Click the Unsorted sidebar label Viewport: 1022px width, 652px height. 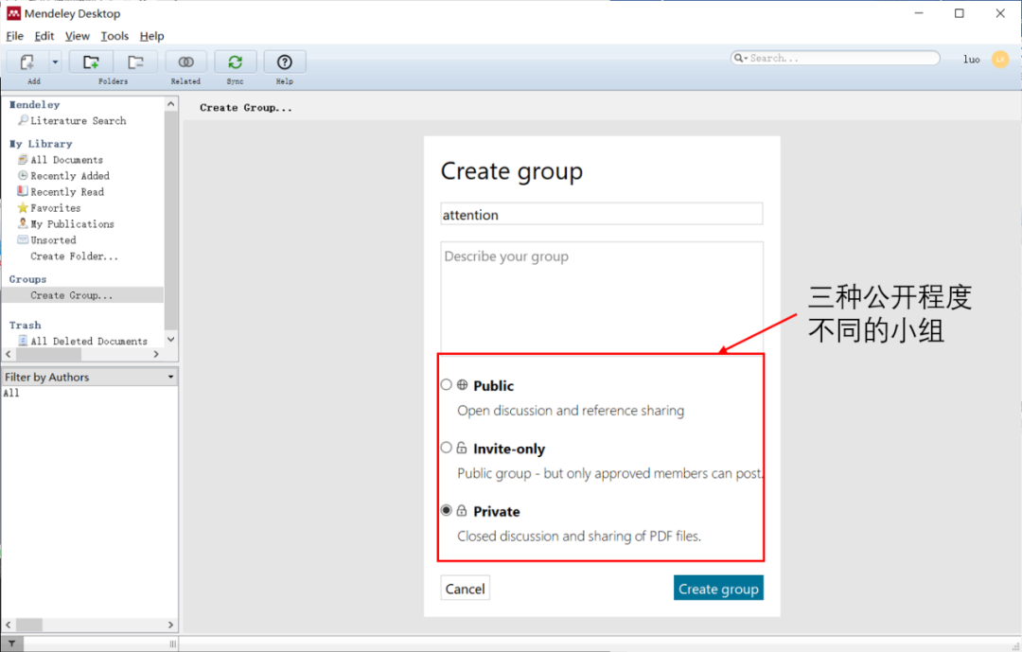point(53,240)
